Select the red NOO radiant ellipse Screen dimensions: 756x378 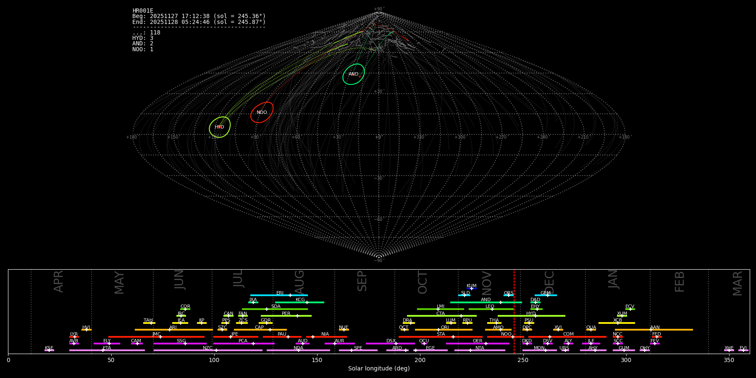pyautogui.click(x=262, y=113)
